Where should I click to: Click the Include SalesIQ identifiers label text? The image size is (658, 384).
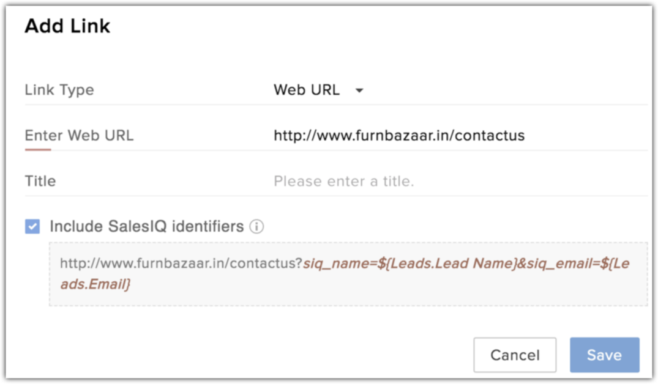[x=146, y=227]
